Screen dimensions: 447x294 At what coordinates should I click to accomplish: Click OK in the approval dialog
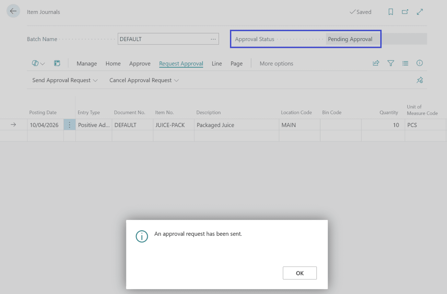click(300, 273)
